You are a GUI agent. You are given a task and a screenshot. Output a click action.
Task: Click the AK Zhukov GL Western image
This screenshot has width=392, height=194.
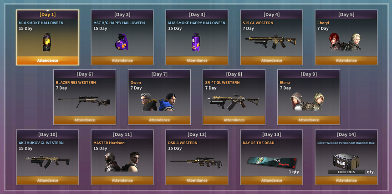point(47,161)
